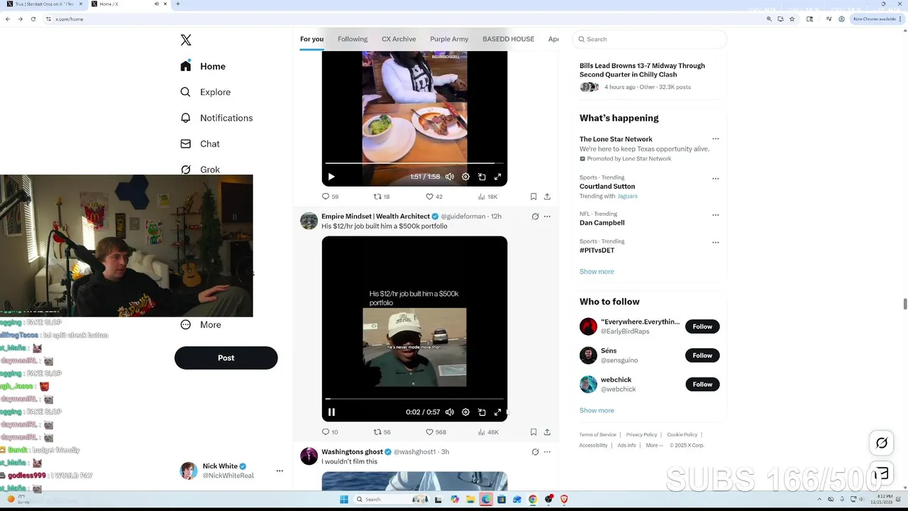The width and height of the screenshot is (908, 511).
Task: Reply to post with 10 comments
Action: click(x=330, y=432)
